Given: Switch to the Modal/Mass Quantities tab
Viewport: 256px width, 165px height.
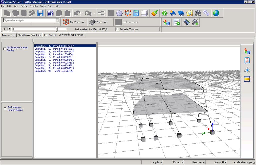Looking at the screenshot, I should pos(29,35).
